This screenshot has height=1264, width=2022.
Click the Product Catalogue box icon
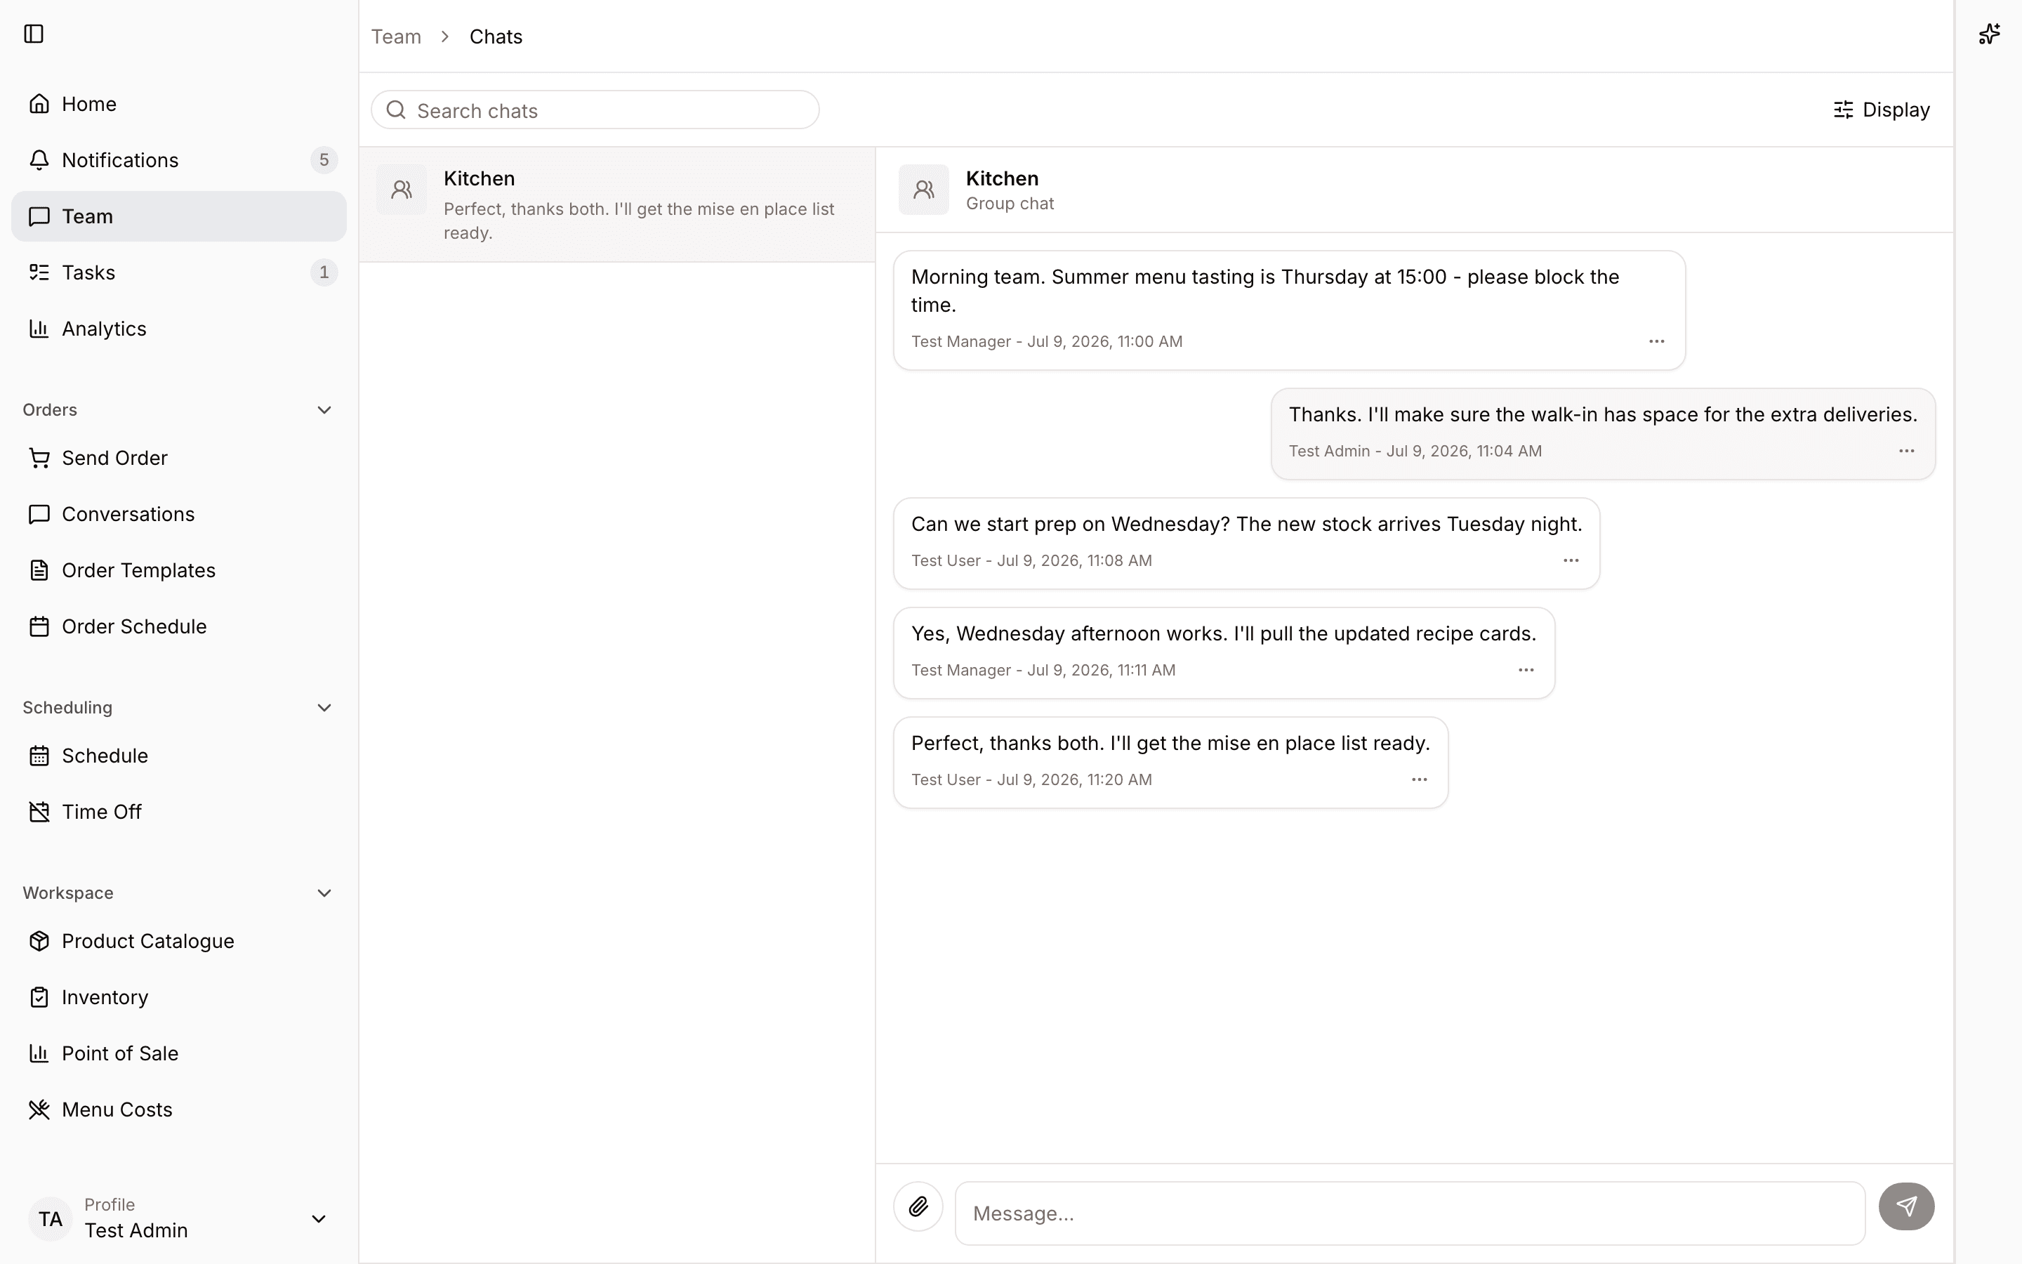point(39,941)
